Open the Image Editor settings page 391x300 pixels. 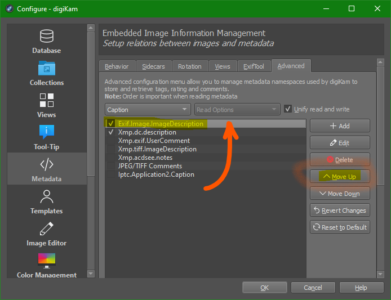tap(47, 234)
